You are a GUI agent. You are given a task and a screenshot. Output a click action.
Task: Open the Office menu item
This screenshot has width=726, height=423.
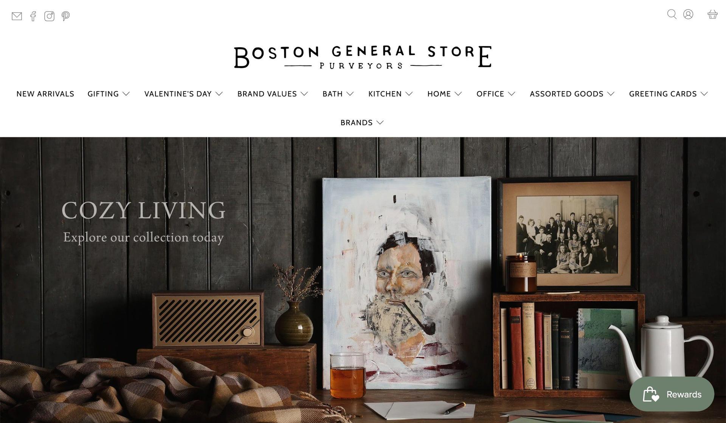click(496, 94)
